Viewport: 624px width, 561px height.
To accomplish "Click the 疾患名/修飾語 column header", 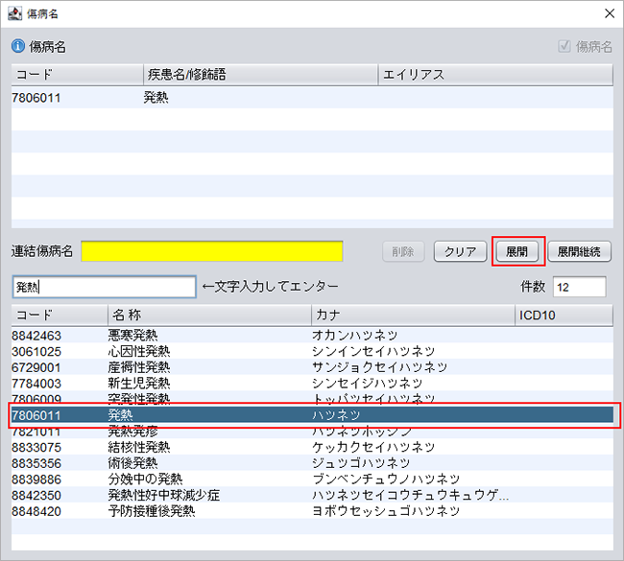I will pyautogui.click(x=258, y=75).
